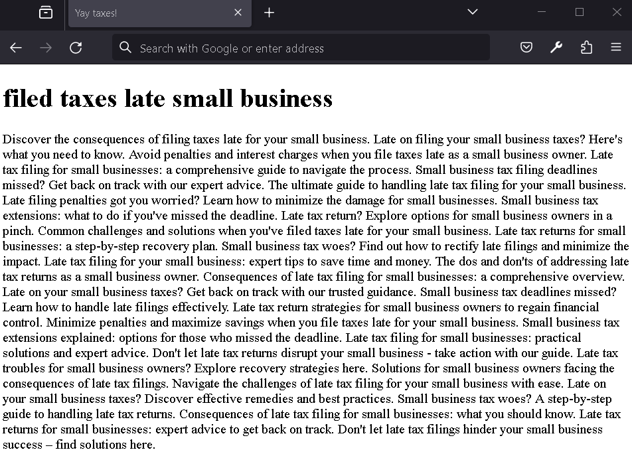Save page to Pocket

click(x=526, y=48)
